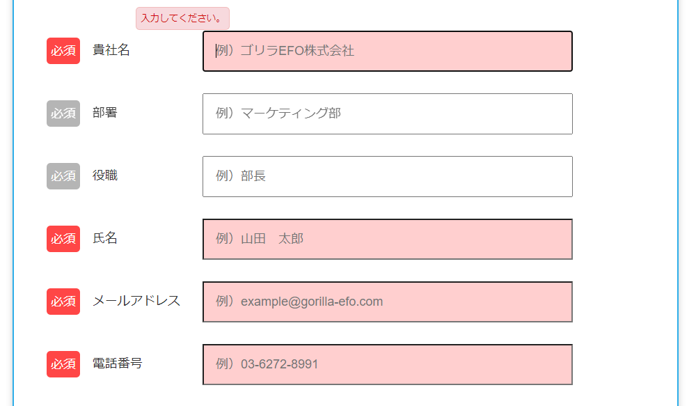Click the 部署 department input field

pyautogui.click(x=387, y=114)
